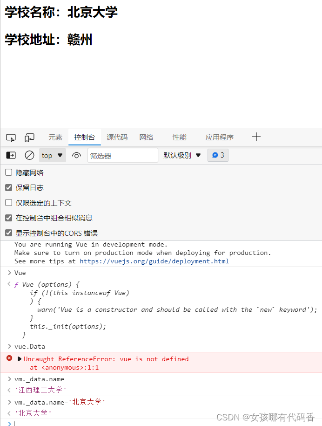Uncheck the 保留日志 checkbox
This screenshot has width=322, height=426.
coord(9,187)
